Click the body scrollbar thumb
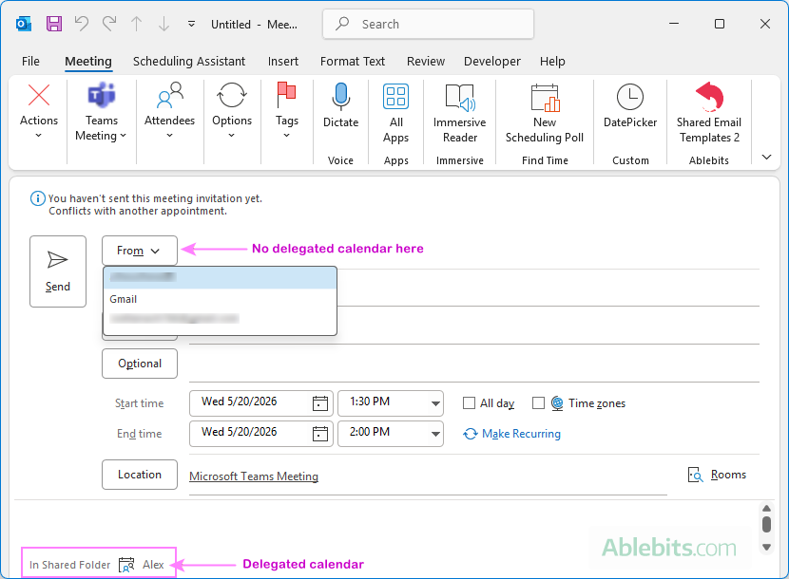 (766, 524)
